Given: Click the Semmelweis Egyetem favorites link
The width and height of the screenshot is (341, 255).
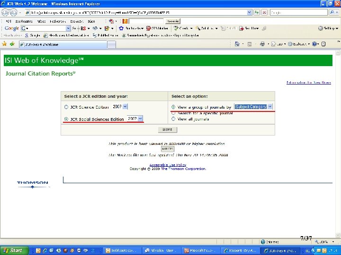Looking at the screenshot, I should click(x=161, y=35).
